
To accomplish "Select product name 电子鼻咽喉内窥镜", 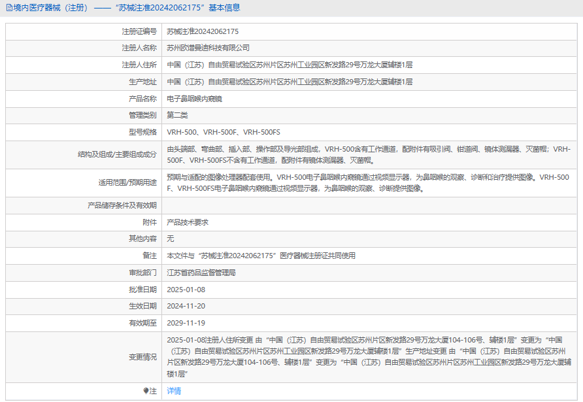I will pos(195,99).
